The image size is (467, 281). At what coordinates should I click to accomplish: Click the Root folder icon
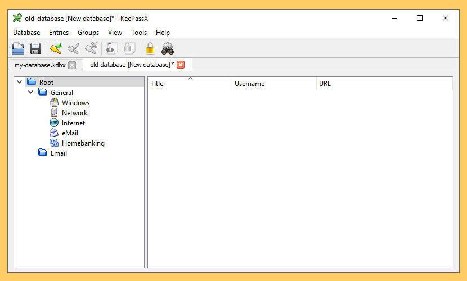32,82
